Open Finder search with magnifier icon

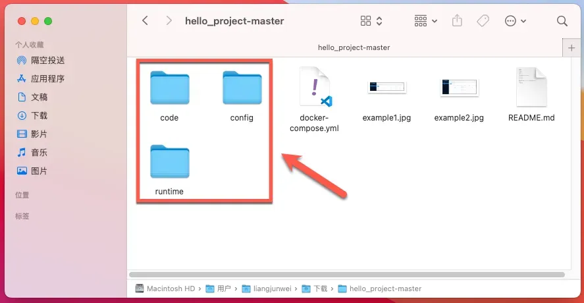tap(562, 21)
